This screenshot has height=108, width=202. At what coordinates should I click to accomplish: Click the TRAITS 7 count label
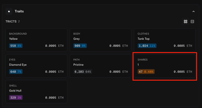click(x=12, y=21)
